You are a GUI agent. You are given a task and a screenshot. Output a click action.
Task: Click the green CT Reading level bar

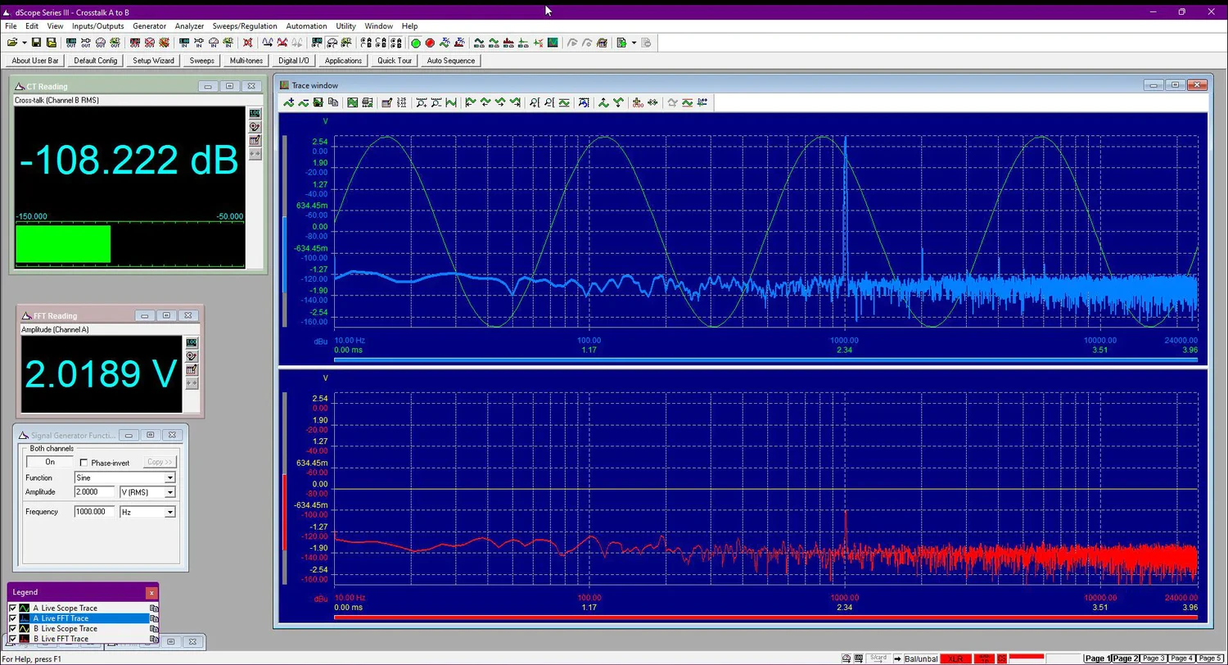click(x=63, y=244)
